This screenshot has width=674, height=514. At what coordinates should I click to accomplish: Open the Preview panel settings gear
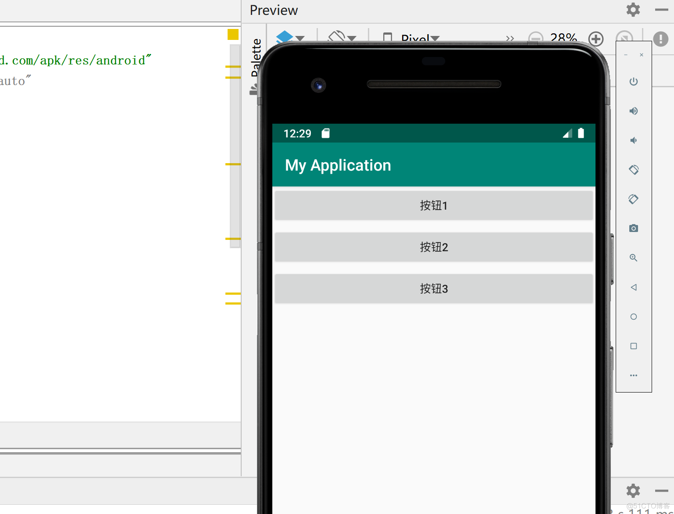pos(633,10)
